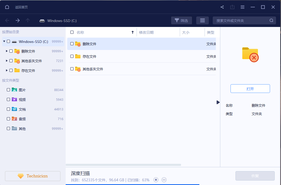Click the search magnifier icon
The width and height of the screenshot is (281, 185).
271,20
